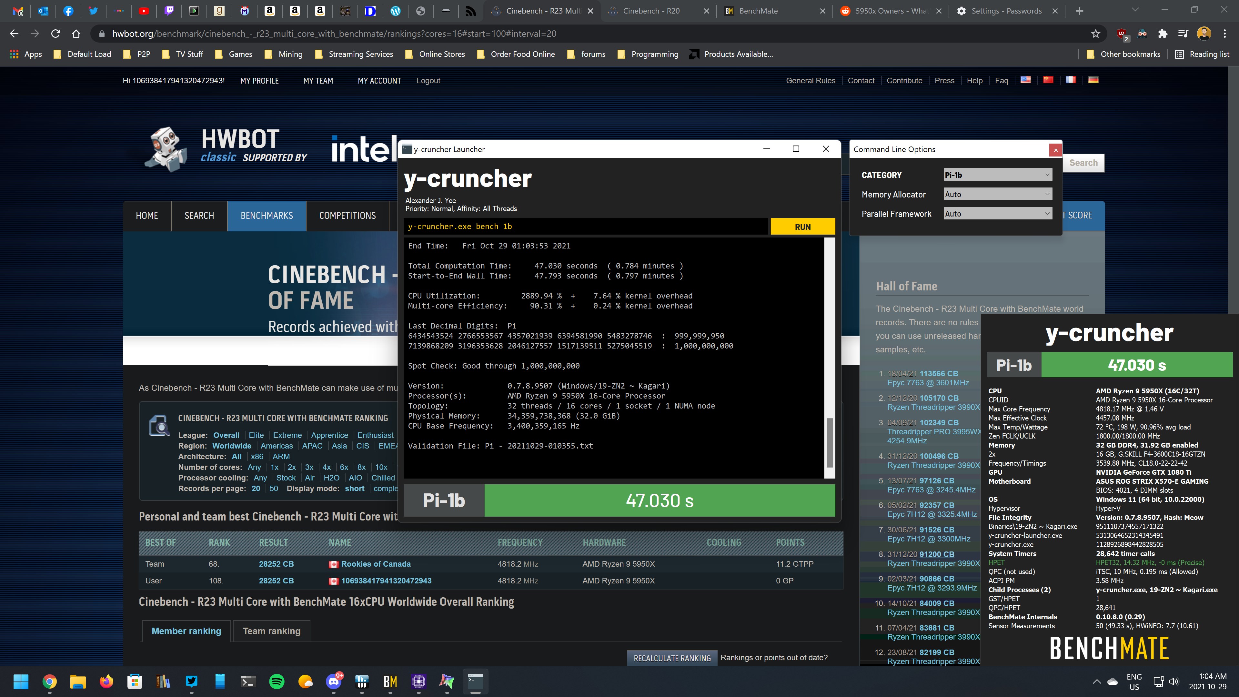This screenshot has height=697, width=1239.
Task: Open the pinned Twitter tab
Action: (x=93, y=11)
